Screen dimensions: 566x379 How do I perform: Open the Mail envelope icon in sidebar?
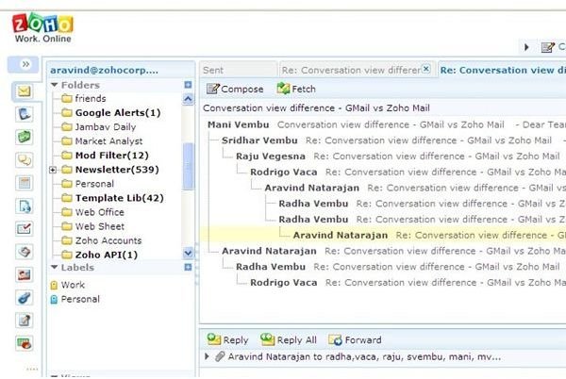pyautogui.click(x=24, y=91)
